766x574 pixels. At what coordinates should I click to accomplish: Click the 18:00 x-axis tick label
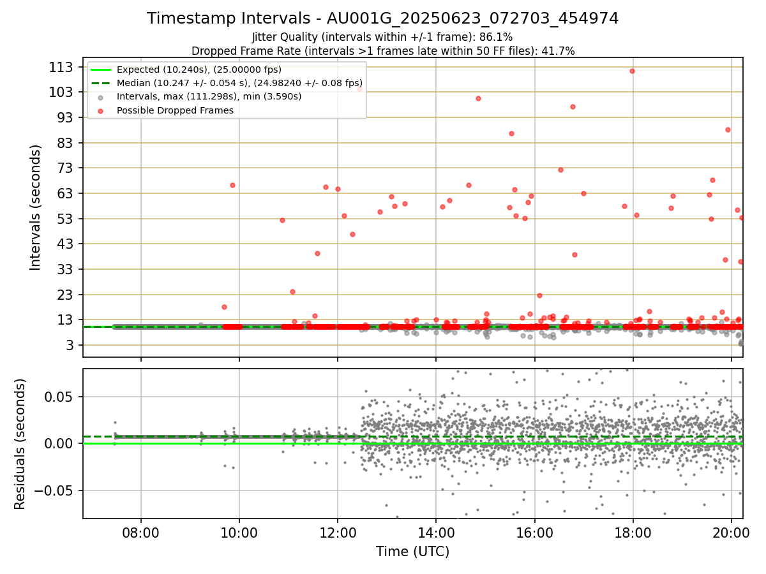click(633, 532)
